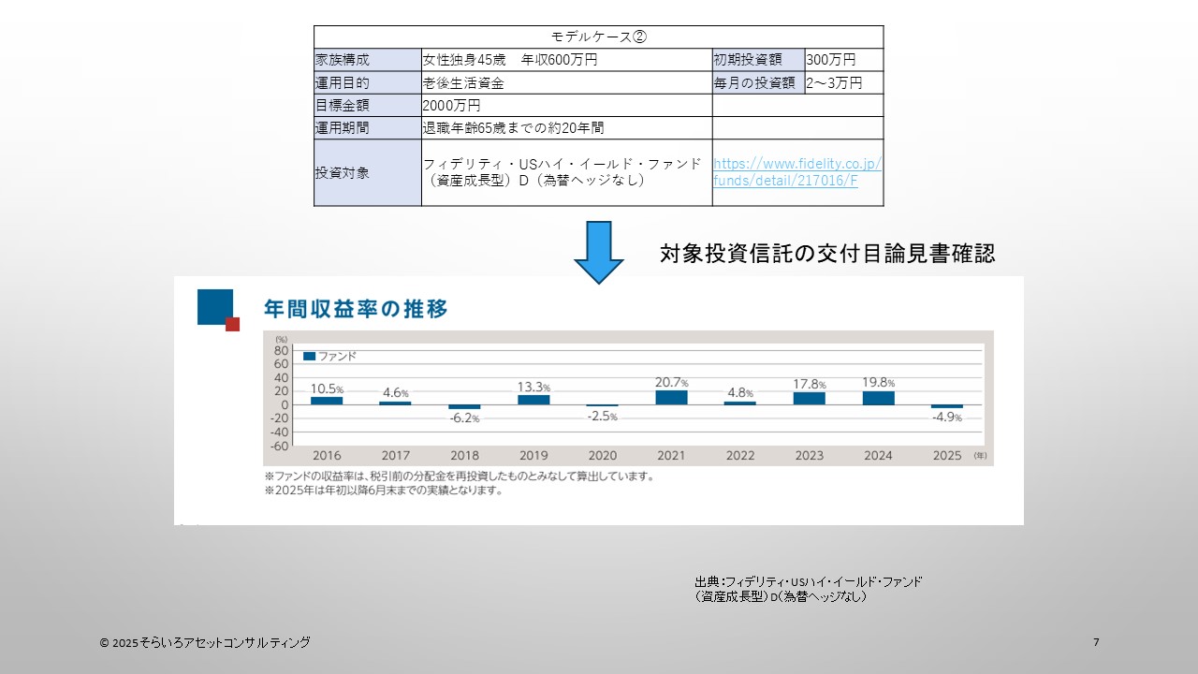
Task: Click the 家族構成 label cell
Action: (x=368, y=60)
